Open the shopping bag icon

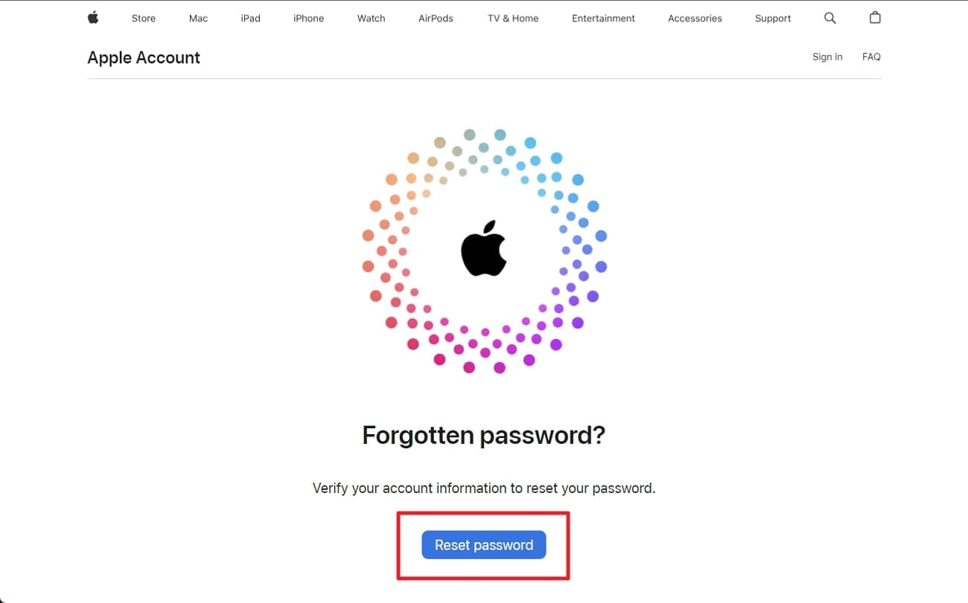click(x=875, y=18)
